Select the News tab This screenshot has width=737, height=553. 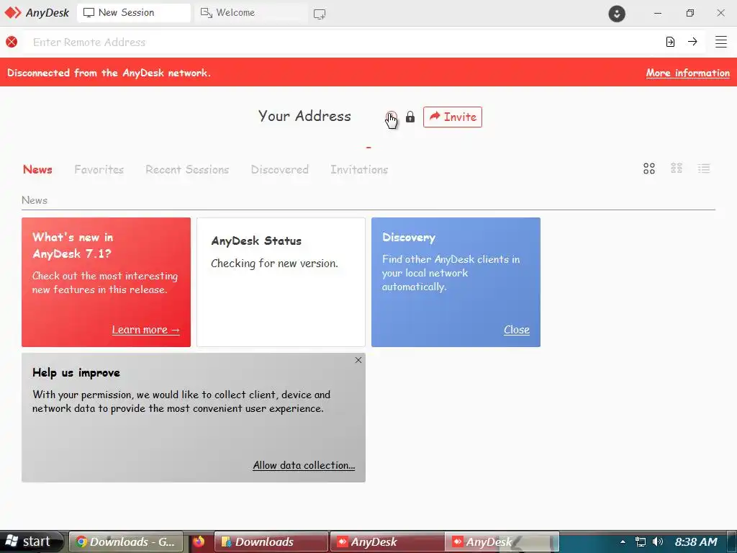37,169
